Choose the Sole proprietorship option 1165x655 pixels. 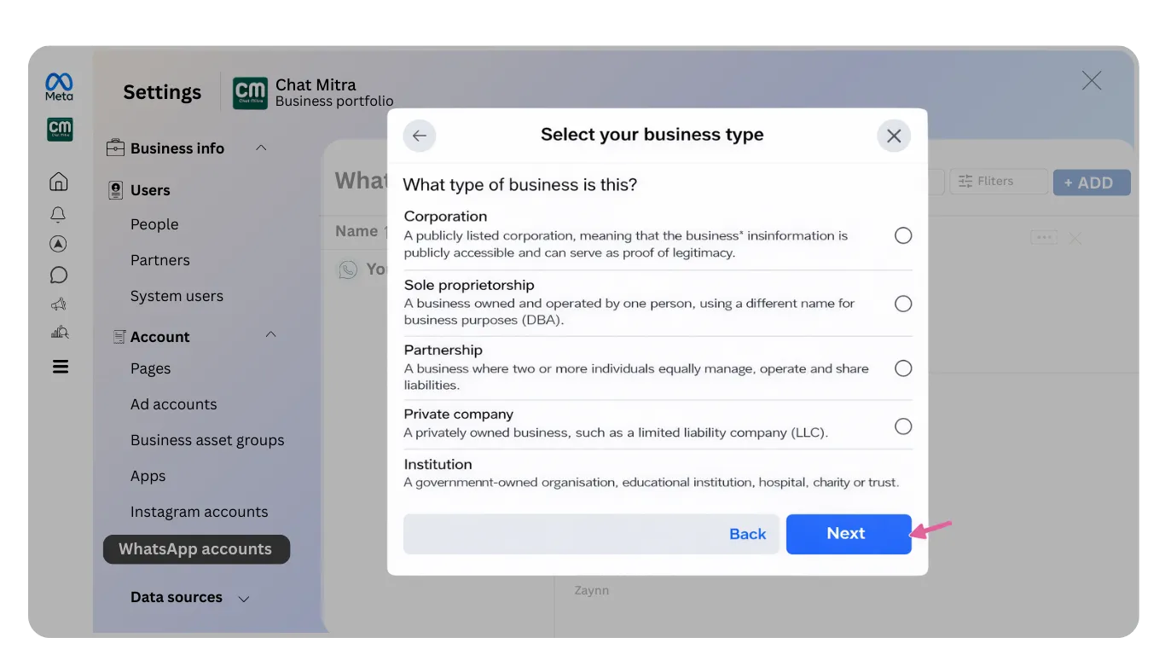coord(903,303)
